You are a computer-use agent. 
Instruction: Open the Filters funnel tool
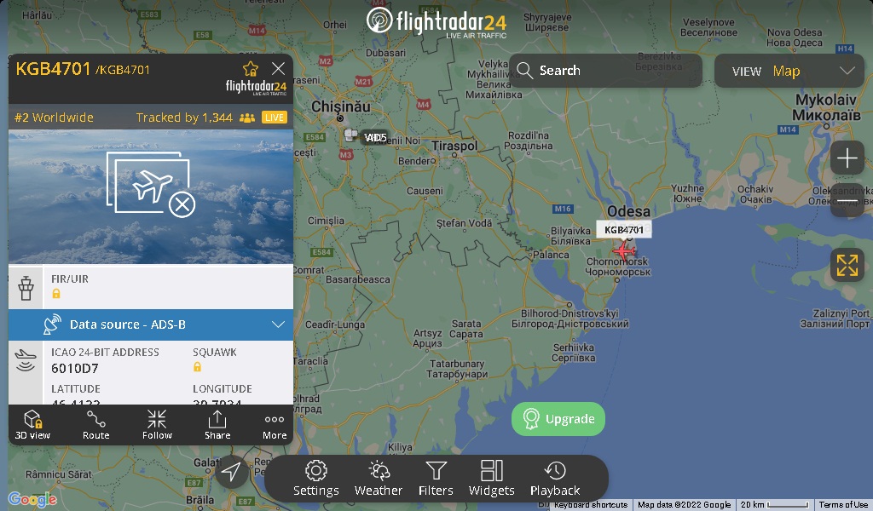tap(436, 479)
